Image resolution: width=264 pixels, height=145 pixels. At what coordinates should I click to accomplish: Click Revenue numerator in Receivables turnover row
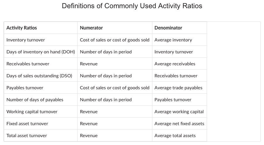[89, 64]
